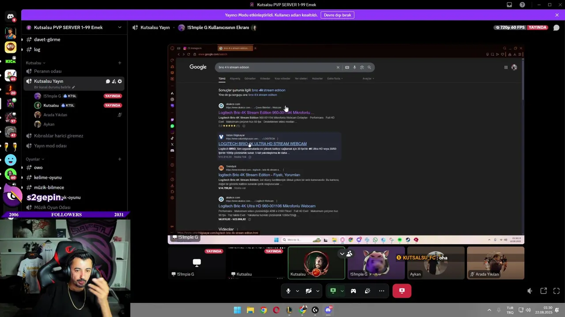
Task: Open screen share options arrow
Action: (342, 291)
